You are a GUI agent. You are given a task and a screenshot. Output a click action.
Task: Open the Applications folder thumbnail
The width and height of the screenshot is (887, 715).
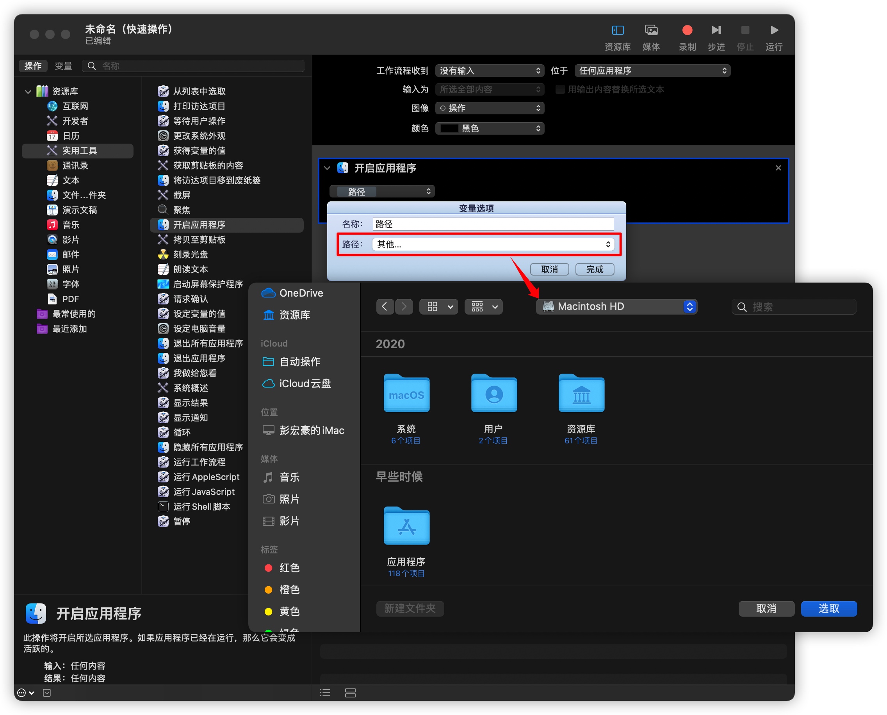pos(406,526)
